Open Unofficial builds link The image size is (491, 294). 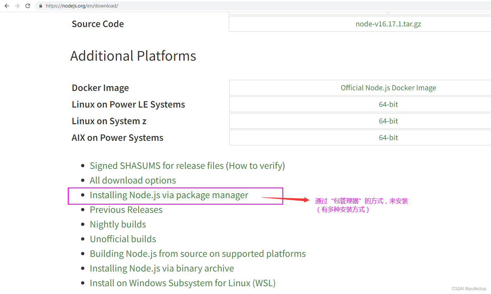pyautogui.click(x=123, y=239)
